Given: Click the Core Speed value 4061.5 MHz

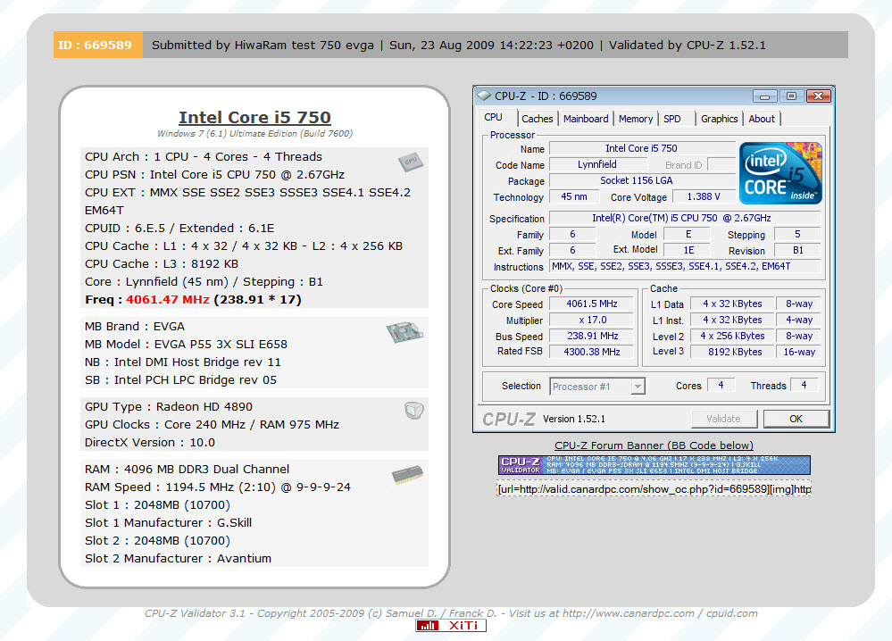Looking at the screenshot, I should pyautogui.click(x=592, y=304).
